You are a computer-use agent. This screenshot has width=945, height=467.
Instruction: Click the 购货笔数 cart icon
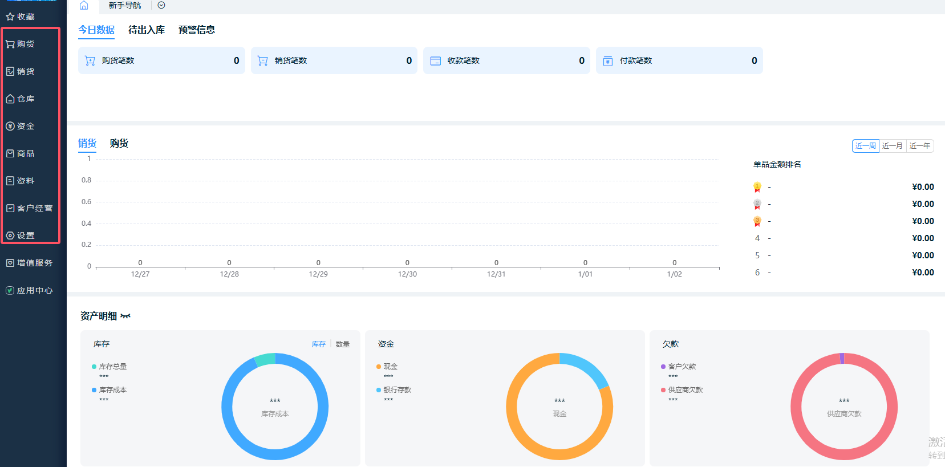tap(90, 60)
